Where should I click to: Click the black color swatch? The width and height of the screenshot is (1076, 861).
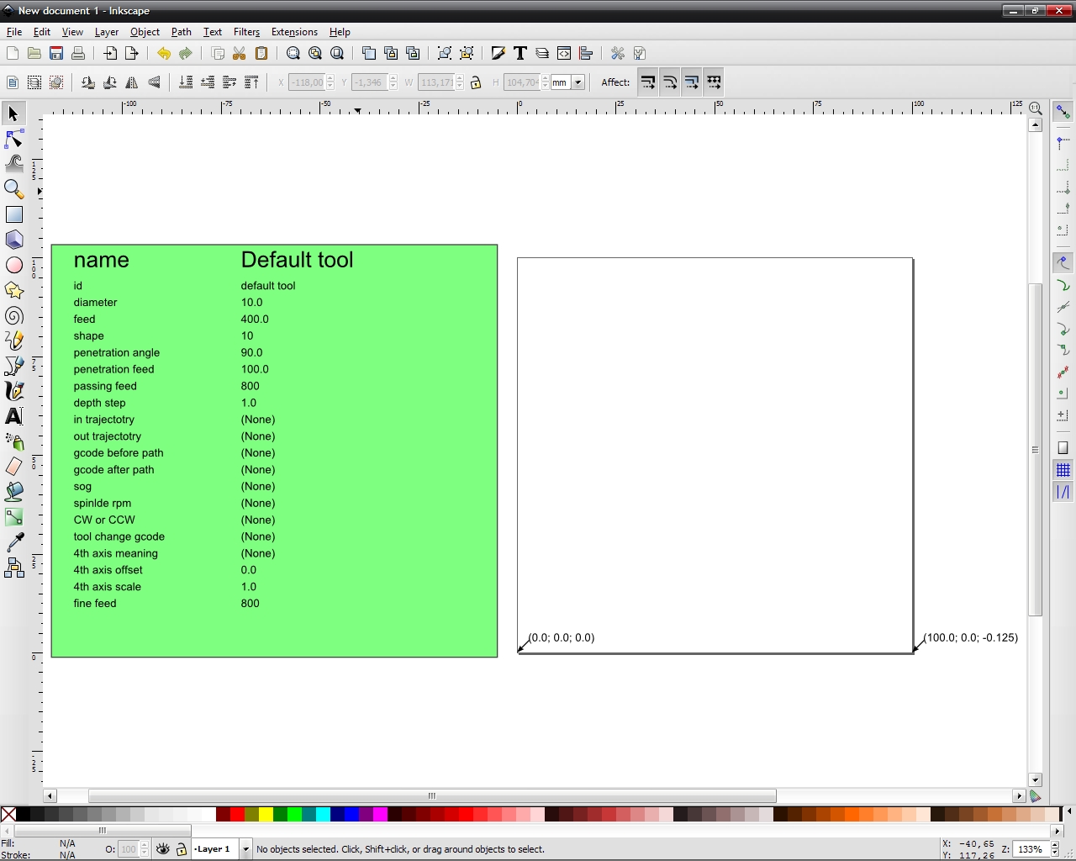point(24,814)
